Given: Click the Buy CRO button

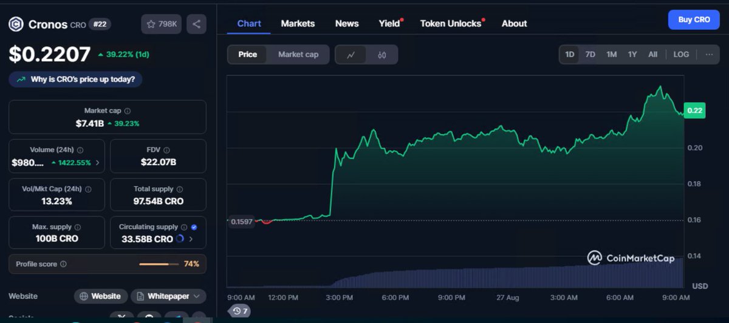Looking at the screenshot, I should 694,19.
